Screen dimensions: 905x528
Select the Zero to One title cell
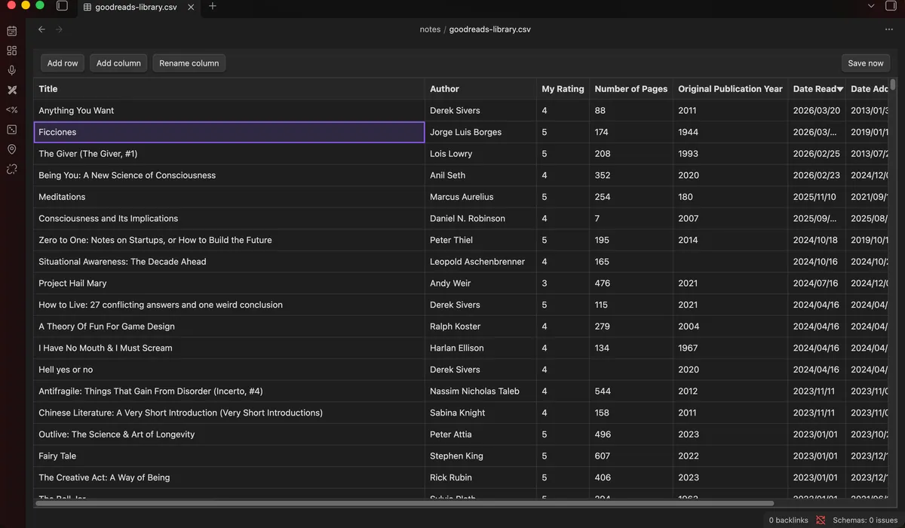point(229,240)
